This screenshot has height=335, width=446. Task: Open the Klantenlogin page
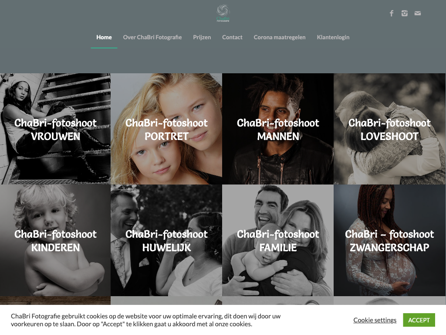click(x=333, y=38)
